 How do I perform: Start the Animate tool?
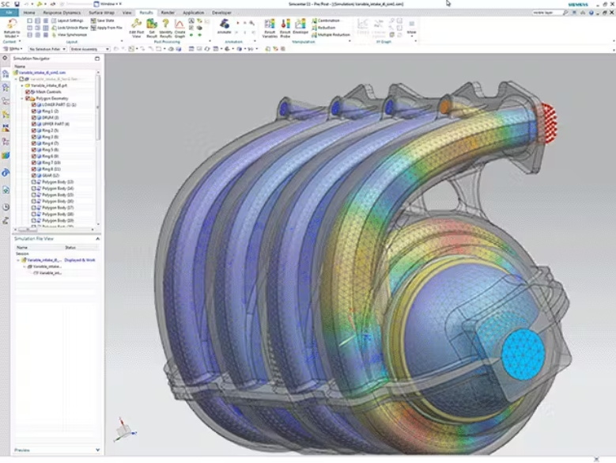click(225, 25)
